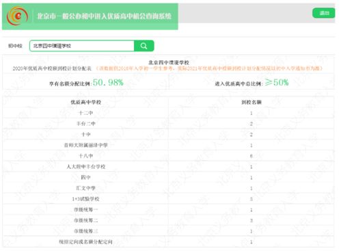The image size is (341, 251).
Task: Click the 优质高中学校 column header
Action: tap(86, 102)
